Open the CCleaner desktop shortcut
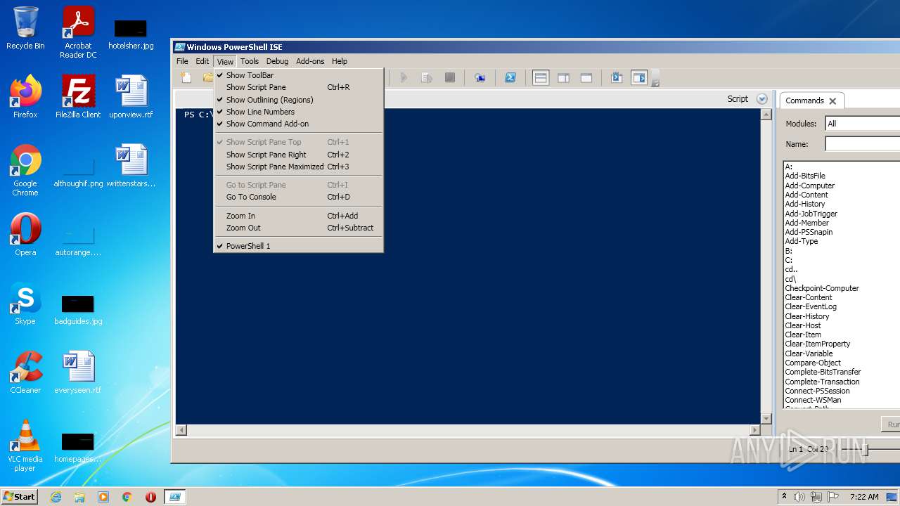The height and width of the screenshot is (506, 900). [x=25, y=372]
